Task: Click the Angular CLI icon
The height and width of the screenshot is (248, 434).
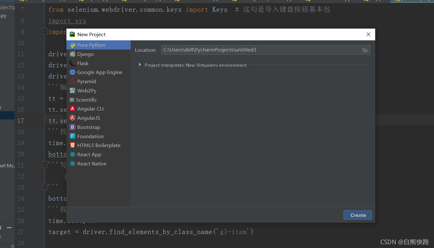Action: tap(72, 109)
